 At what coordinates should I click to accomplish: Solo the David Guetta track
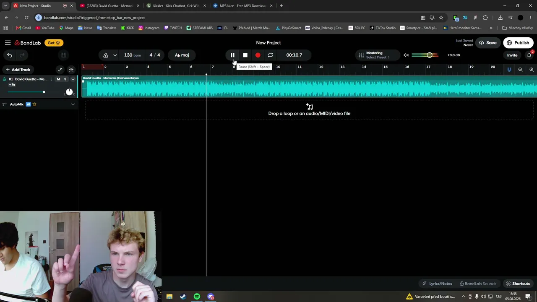pyautogui.click(x=65, y=79)
